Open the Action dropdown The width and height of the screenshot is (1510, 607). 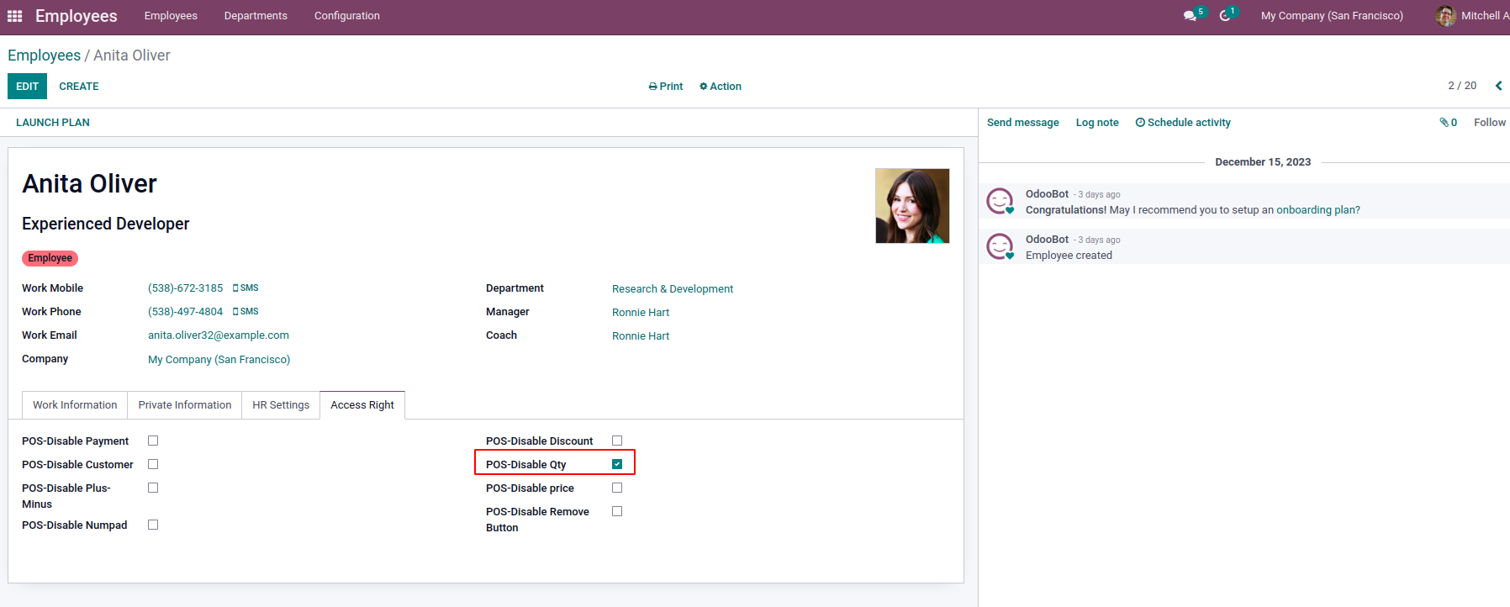[x=721, y=87]
